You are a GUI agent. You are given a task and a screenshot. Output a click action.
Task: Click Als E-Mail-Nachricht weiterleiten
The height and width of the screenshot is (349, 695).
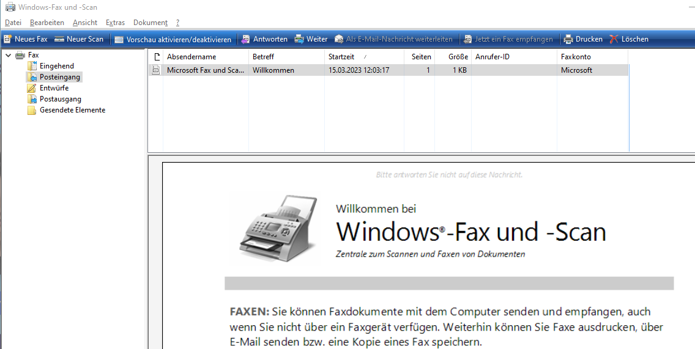pyautogui.click(x=393, y=39)
